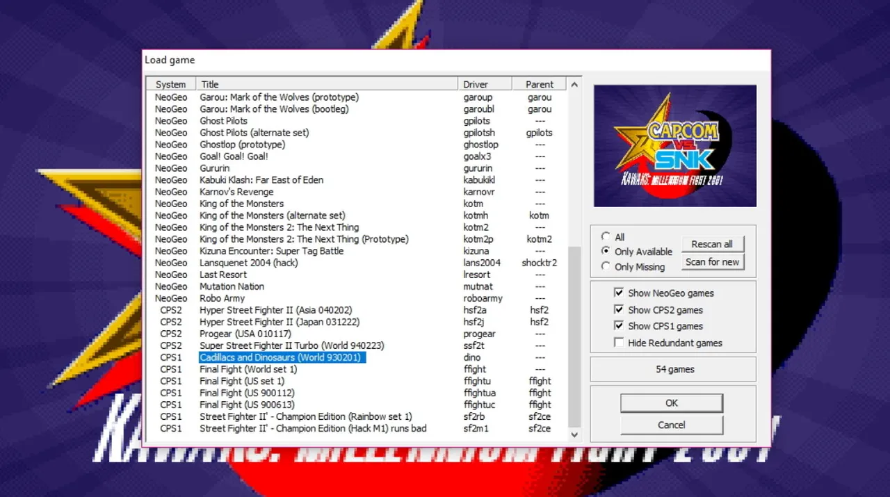Click the Scan for new button

712,262
